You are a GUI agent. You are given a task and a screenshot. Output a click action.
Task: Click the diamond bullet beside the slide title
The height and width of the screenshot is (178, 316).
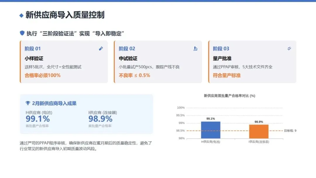pos(21,16)
